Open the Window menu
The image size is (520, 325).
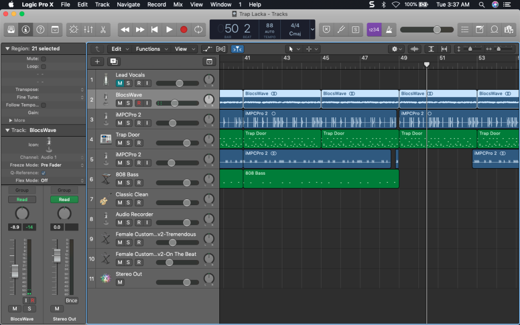click(221, 5)
